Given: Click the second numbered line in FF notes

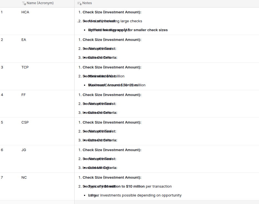Looking at the screenshot, I should (x=99, y=104).
